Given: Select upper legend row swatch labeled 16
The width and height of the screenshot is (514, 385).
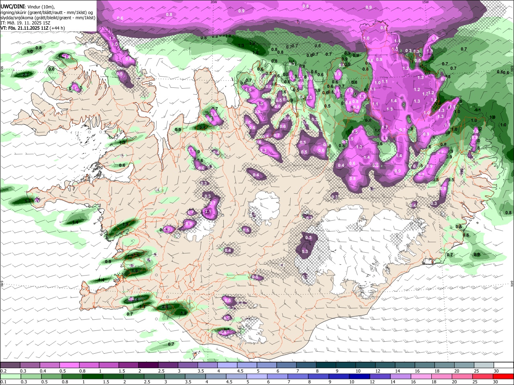Looking at the screenshot, I should click(x=424, y=365).
